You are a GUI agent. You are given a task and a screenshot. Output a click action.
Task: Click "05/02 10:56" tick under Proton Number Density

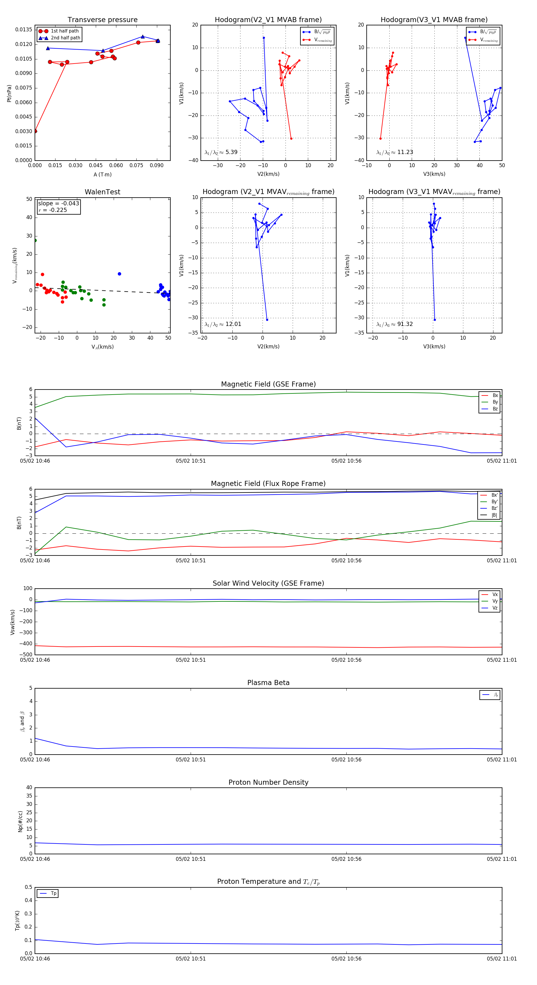pyautogui.click(x=346, y=859)
